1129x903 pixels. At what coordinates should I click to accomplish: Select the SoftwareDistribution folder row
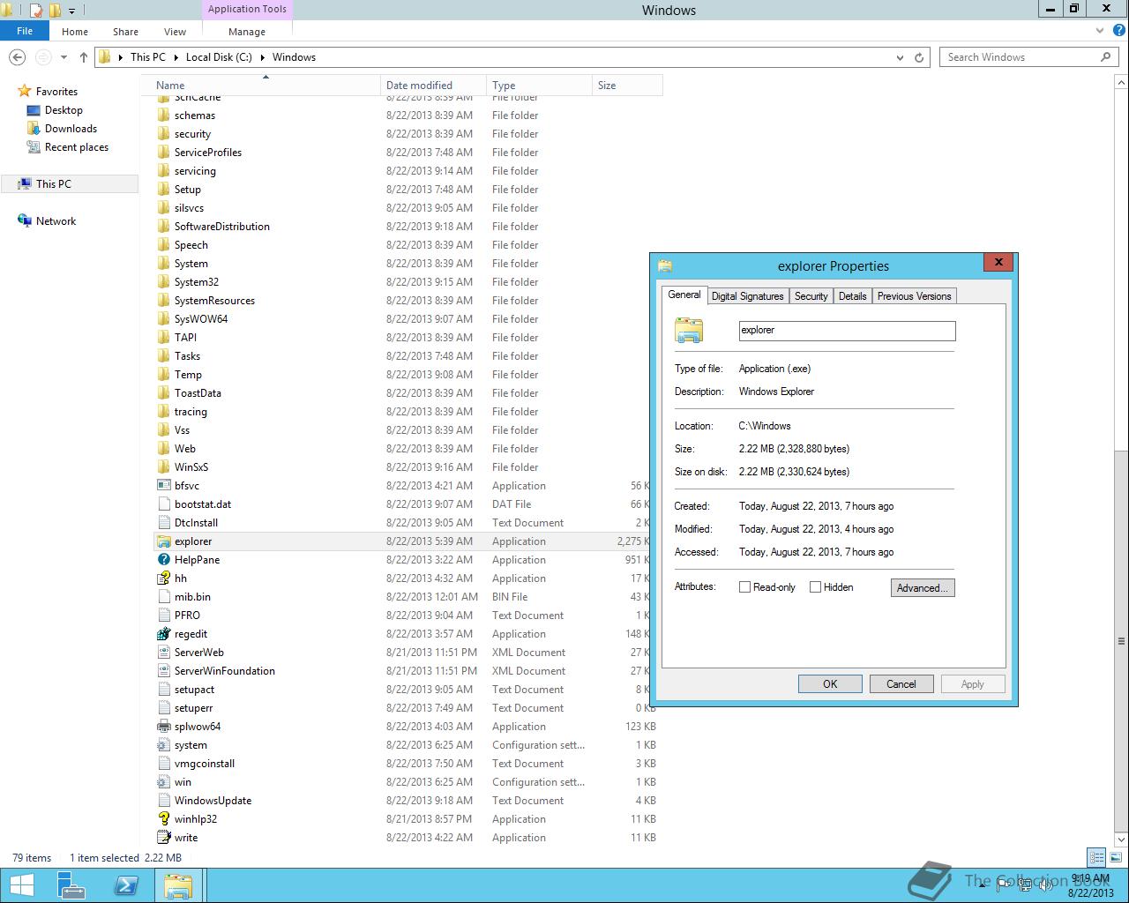pos(407,227)
